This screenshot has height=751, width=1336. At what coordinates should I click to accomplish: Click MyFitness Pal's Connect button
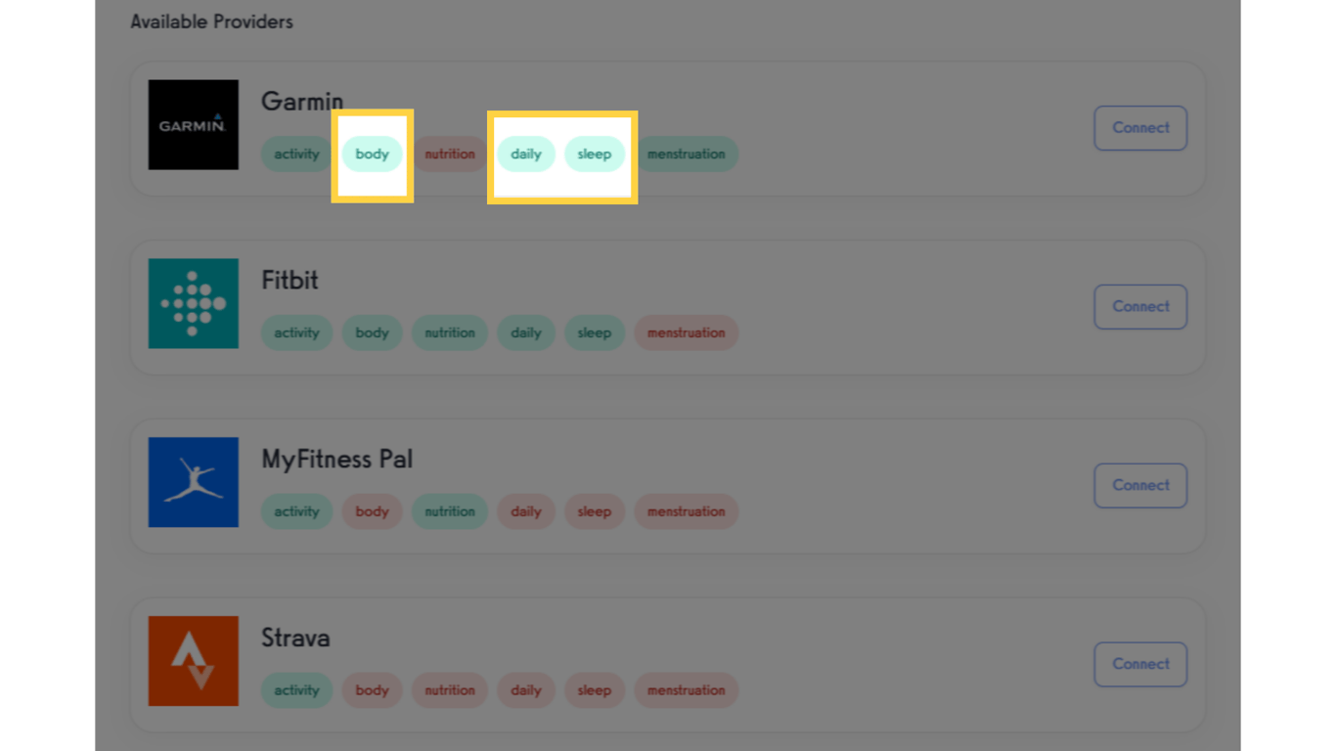click(1139, 485)
